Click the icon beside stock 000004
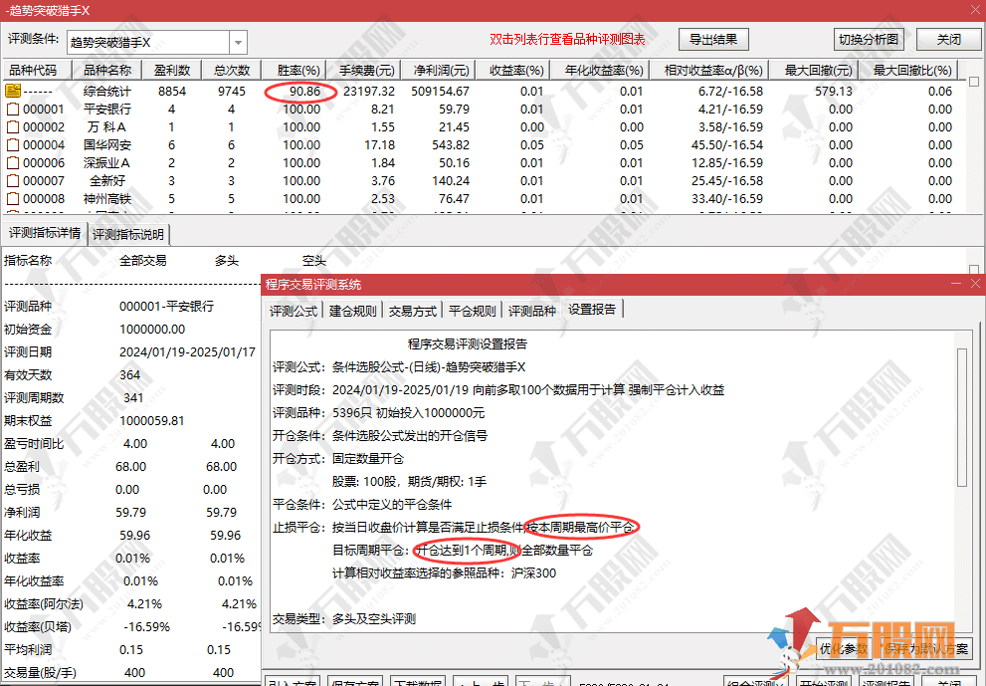 13,145
